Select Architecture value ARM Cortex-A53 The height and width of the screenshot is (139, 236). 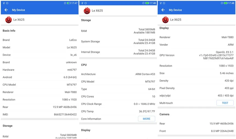tap(145, 74)
